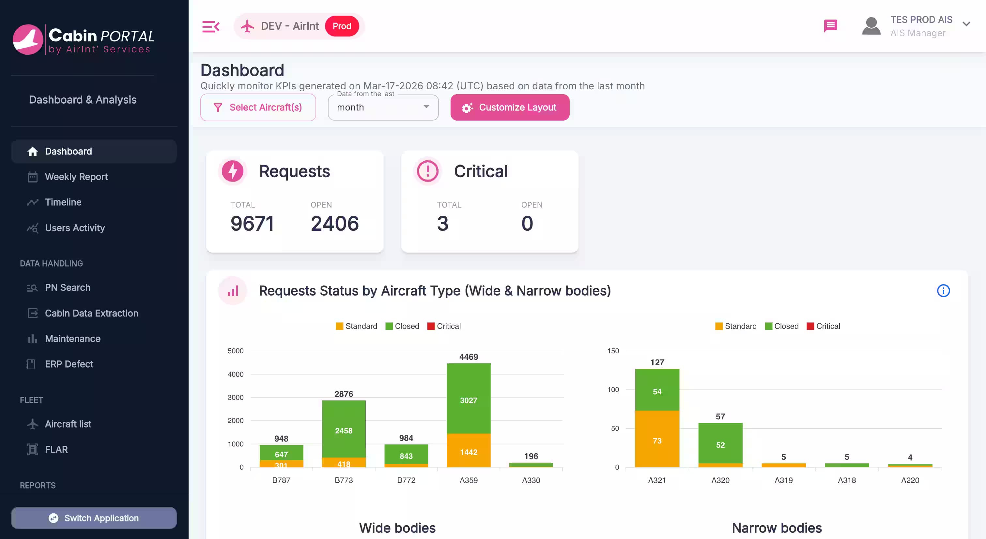Toggle Critical series in Wide bodies legend
Viewport: 986px width, 539px height.
[444, 326]
